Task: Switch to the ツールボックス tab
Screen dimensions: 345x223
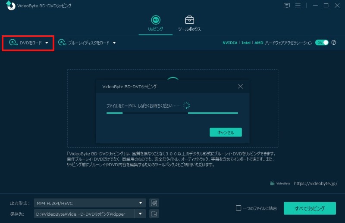Action: pyautogui.click(x=189, y=23)
